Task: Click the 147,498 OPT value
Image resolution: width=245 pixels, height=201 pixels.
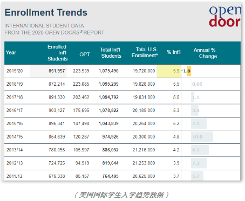Action: 81,123
